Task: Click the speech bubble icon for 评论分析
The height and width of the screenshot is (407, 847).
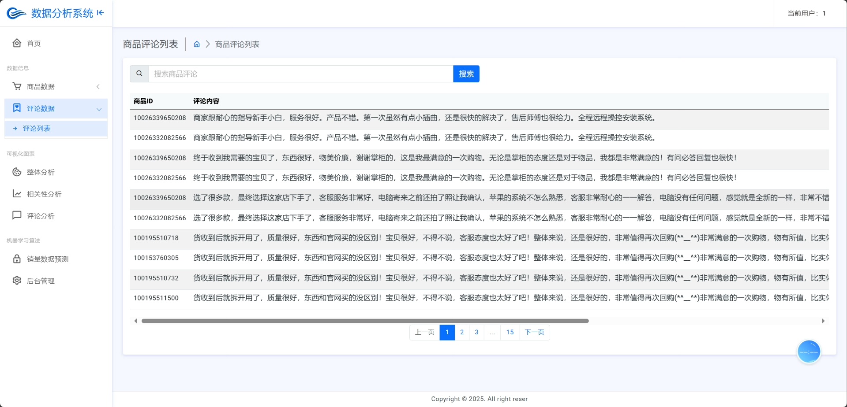Action: (17, 215)
